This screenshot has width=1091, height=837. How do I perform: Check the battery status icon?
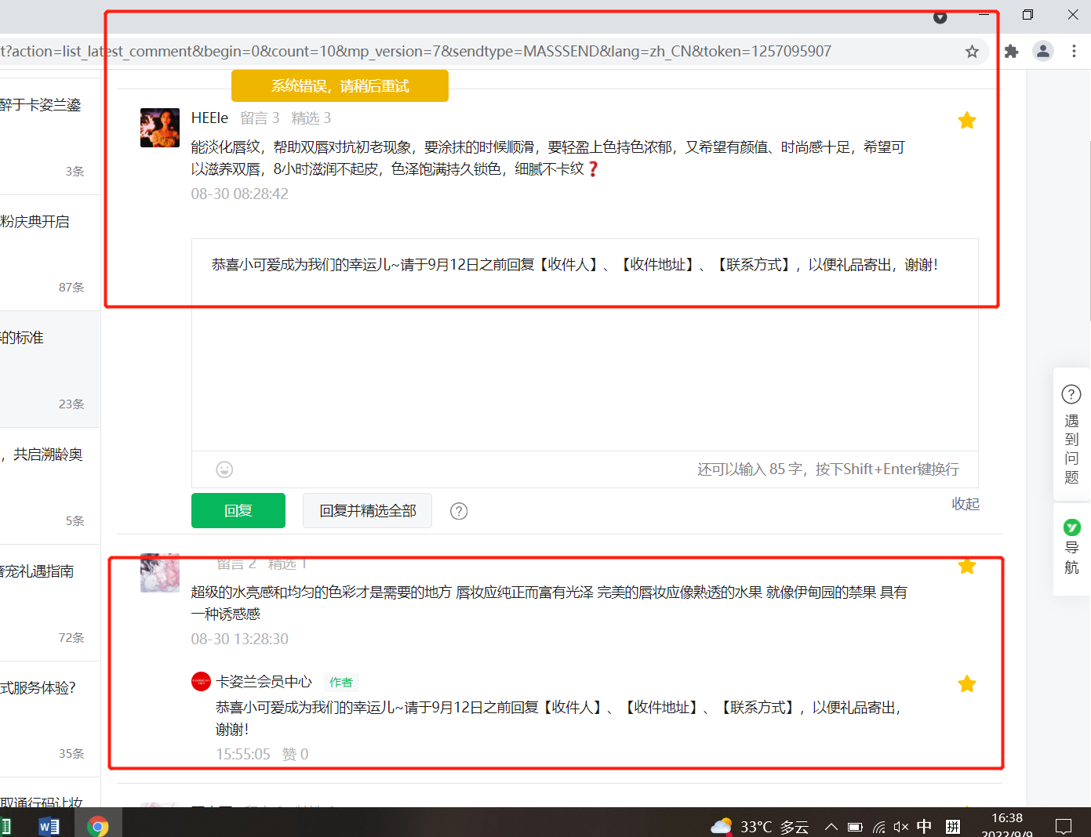click(855, 827)
